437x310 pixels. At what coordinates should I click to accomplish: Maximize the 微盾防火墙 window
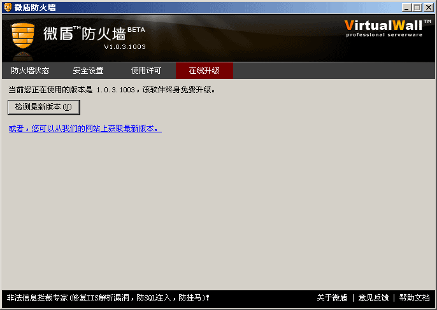[x=417, y=8]
